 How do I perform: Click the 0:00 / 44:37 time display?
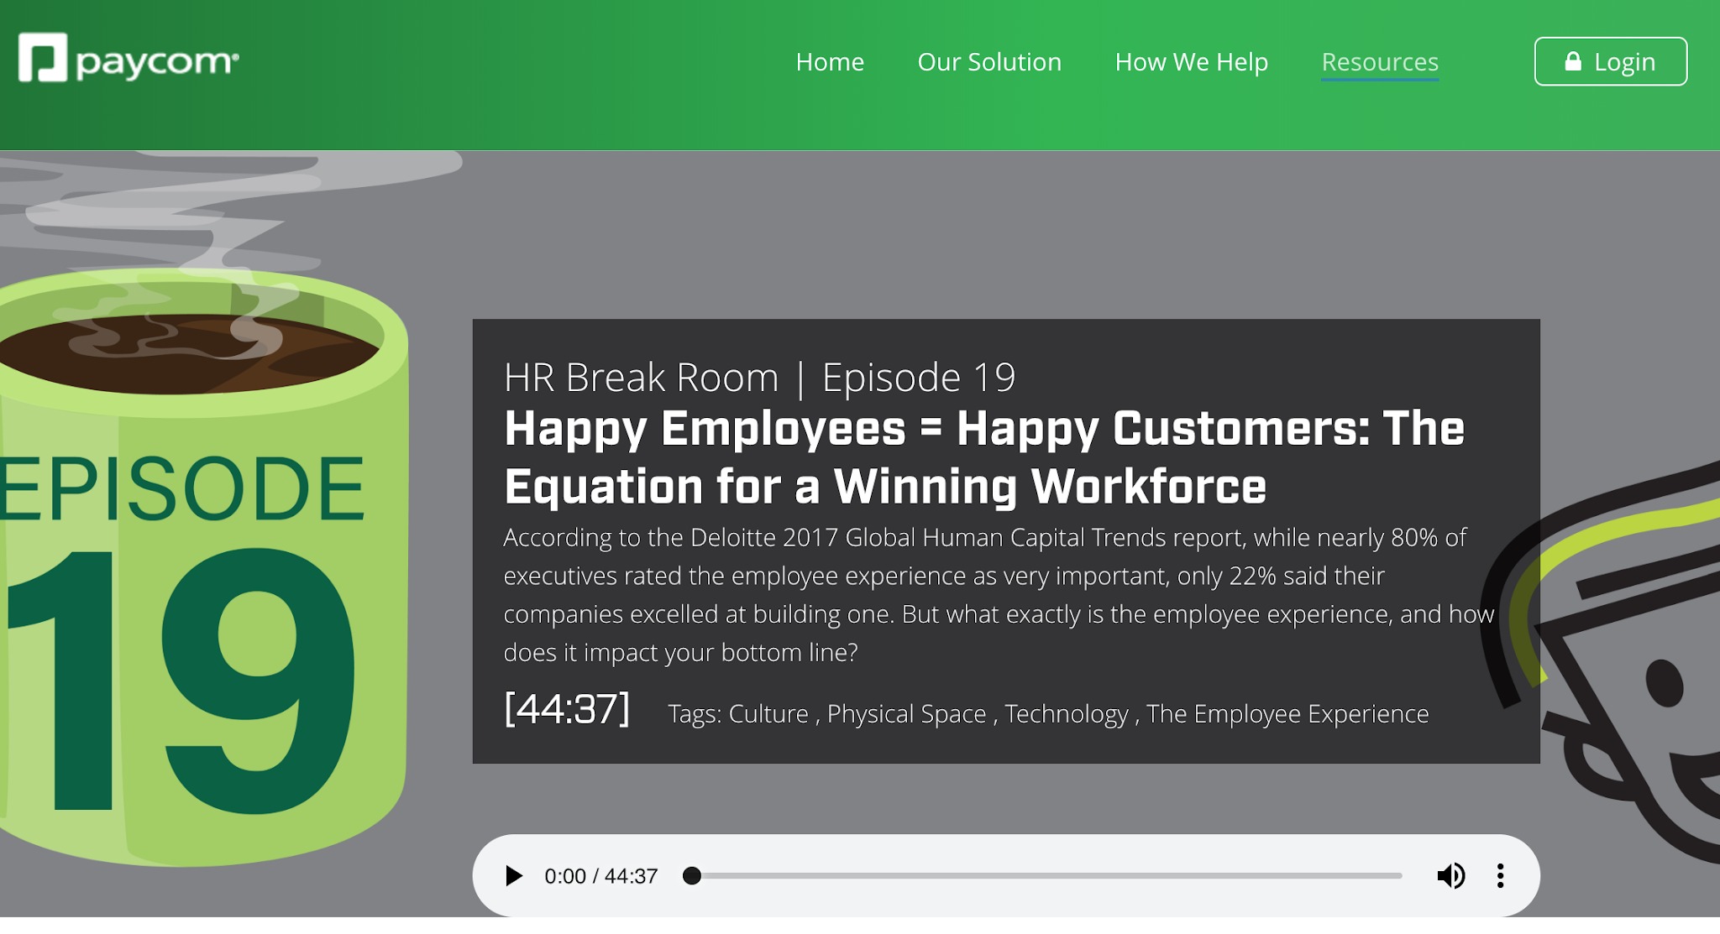600,875
